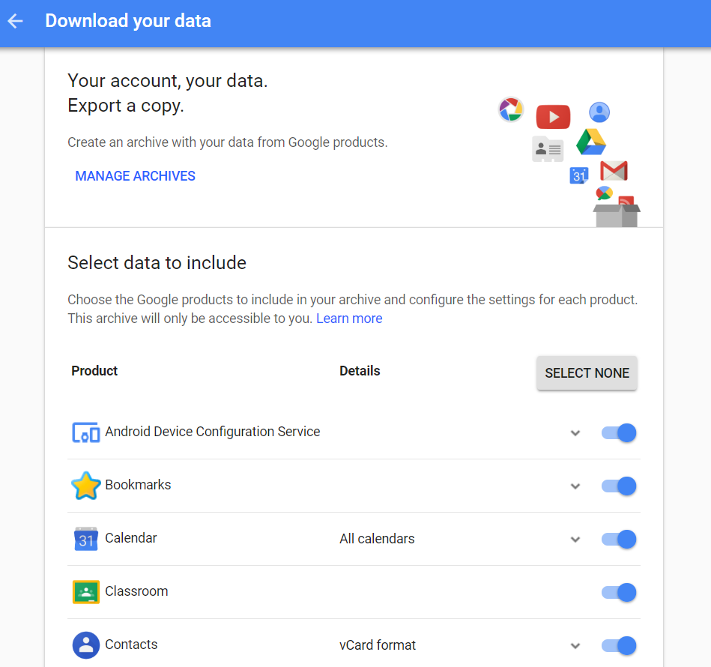The height and width of the screenshot is (667, 711).
Task: Disable Android Device Configuration Service toggle
Action: click(619, 432)
